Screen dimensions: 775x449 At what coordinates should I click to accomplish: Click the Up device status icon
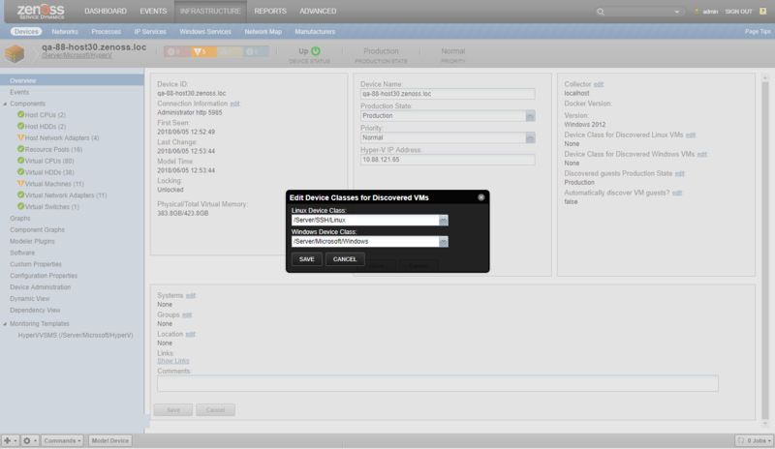[x=316, y=51]
